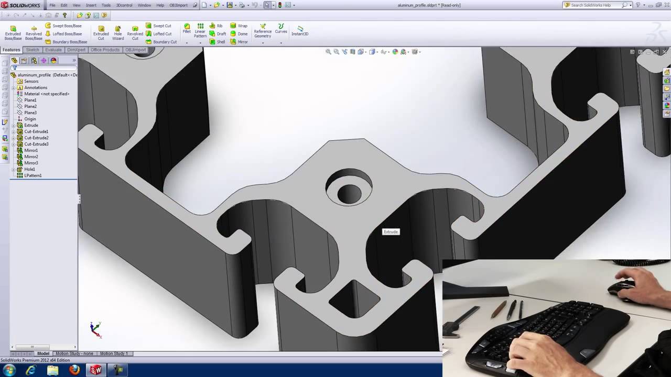671x377 pixels.
Task: Select the Dome feature tool
Action: [239, 34]
